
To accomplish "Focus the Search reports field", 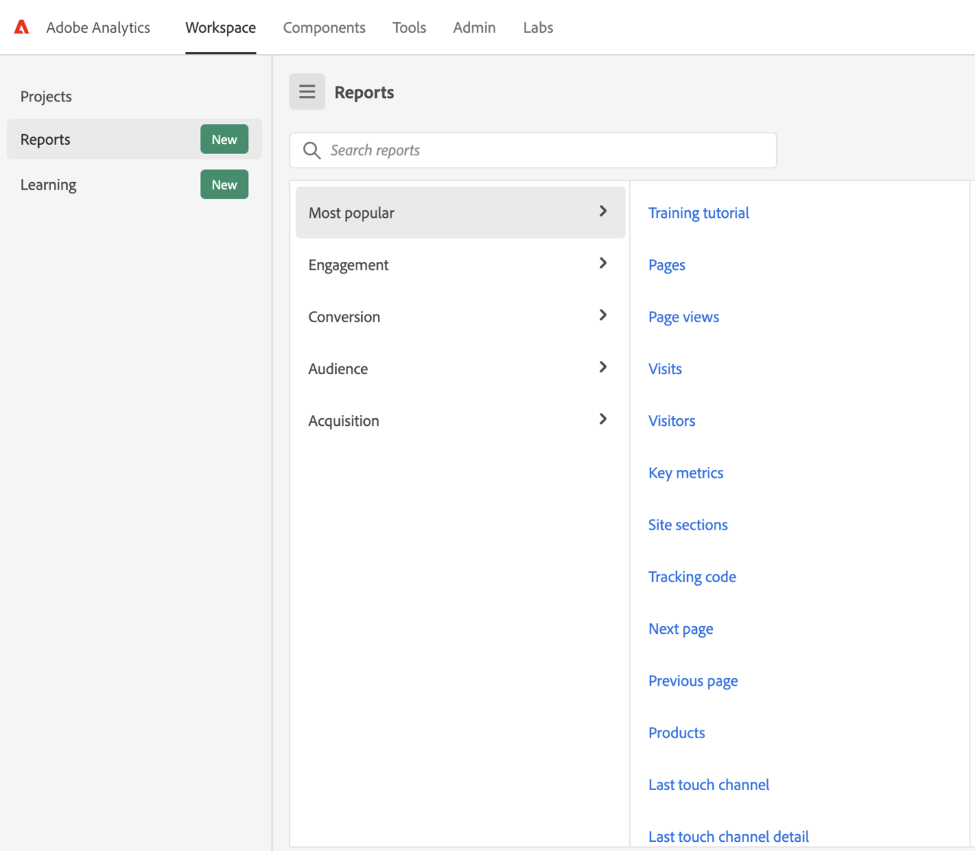I will pyautogui.click(x=533, y=150).
